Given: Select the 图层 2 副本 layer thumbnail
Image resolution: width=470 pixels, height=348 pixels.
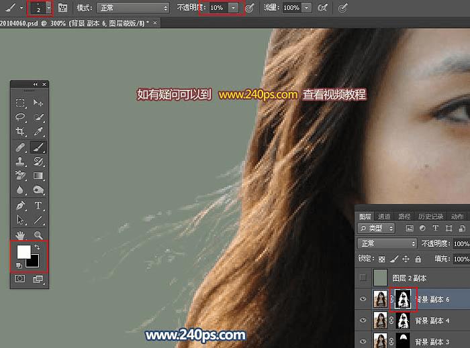Looking at the screenshot, I should click(x=381, y=278).
